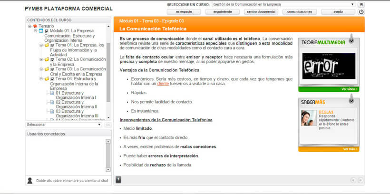Click the headset woman picture in Saber Más
The image size is (390, 194).
(309, 118)
